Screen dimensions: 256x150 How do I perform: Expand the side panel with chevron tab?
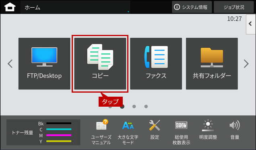click(251, 24)
